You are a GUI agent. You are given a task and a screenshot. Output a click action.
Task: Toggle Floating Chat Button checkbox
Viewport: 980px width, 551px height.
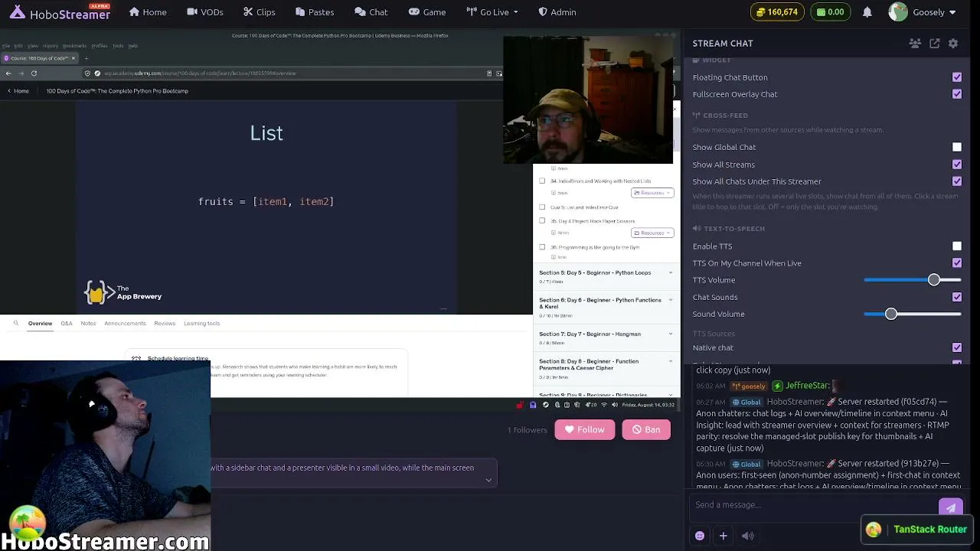coord(957,77)
